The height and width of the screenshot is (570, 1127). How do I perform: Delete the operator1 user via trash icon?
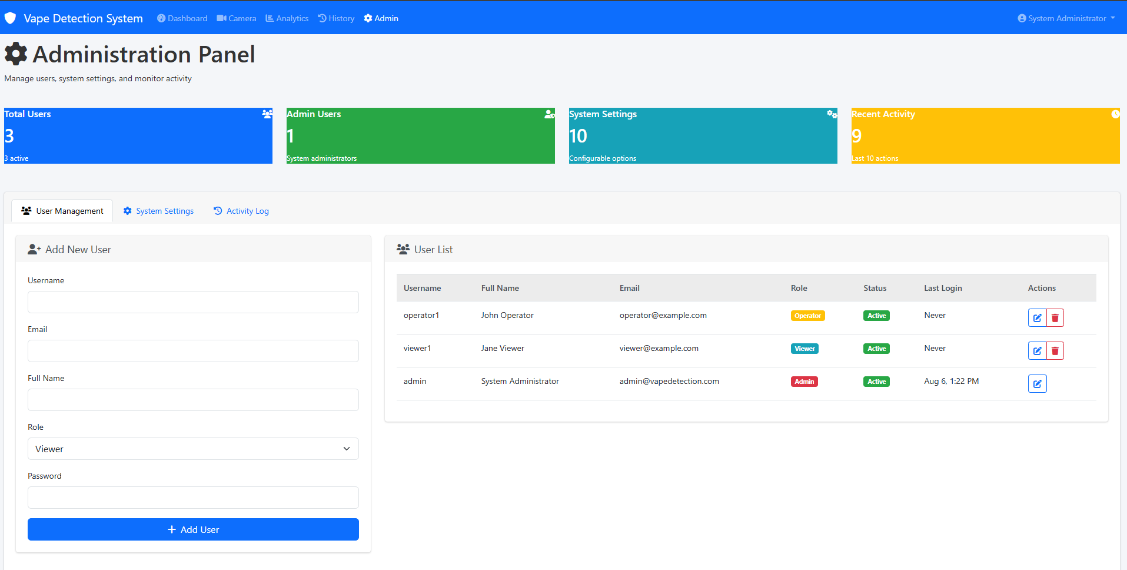(x=1055, y=318)
